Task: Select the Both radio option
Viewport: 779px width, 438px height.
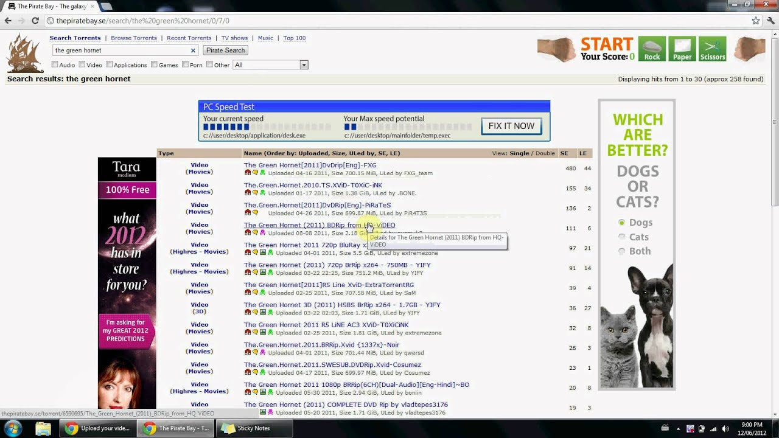Action: point(621,251)
